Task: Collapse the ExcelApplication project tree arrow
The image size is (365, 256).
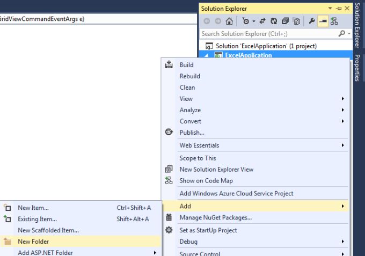Action: click(206, 55)
